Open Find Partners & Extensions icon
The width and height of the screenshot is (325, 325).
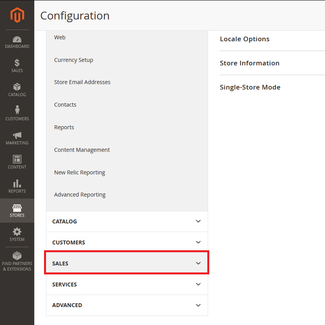[17, 256]
